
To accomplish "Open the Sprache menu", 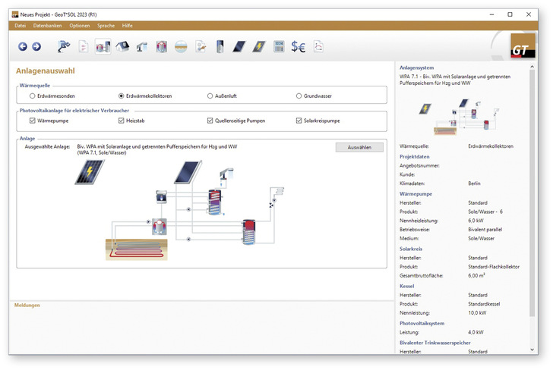I will pos(106,26).
